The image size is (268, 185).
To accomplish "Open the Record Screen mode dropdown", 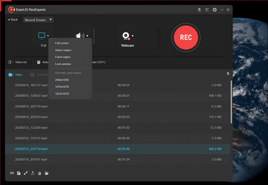I will click(x=38, y=20).
